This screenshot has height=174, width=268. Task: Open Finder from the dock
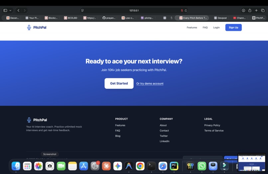click(x=16, y=166)
